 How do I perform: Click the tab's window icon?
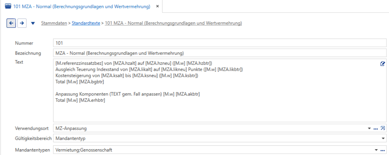[x=7, y=6]
